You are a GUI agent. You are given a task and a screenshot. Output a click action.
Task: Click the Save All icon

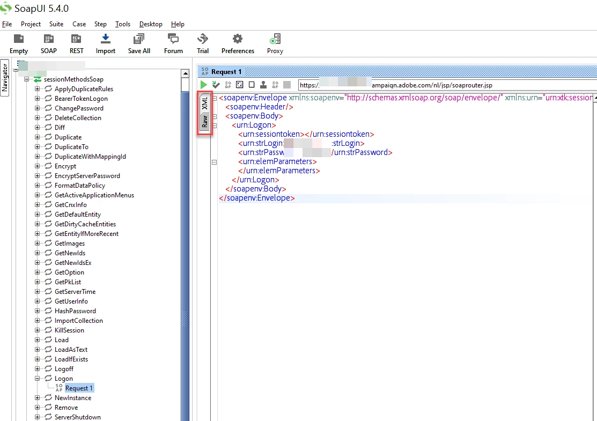point(139,39)
